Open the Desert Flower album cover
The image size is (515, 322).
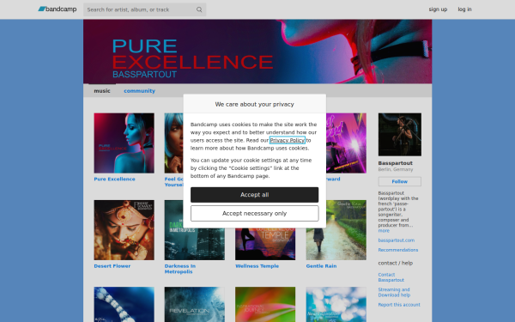tap(124, 230)
